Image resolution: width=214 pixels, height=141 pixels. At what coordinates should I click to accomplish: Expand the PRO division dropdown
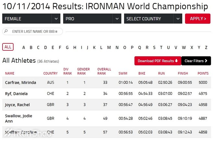pos(92,19)
